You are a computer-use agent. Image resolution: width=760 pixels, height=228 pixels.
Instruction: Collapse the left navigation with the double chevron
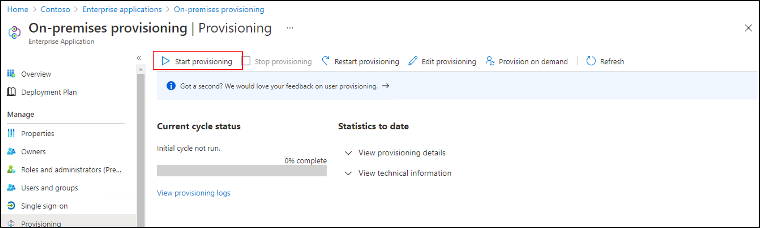(139, 58)
